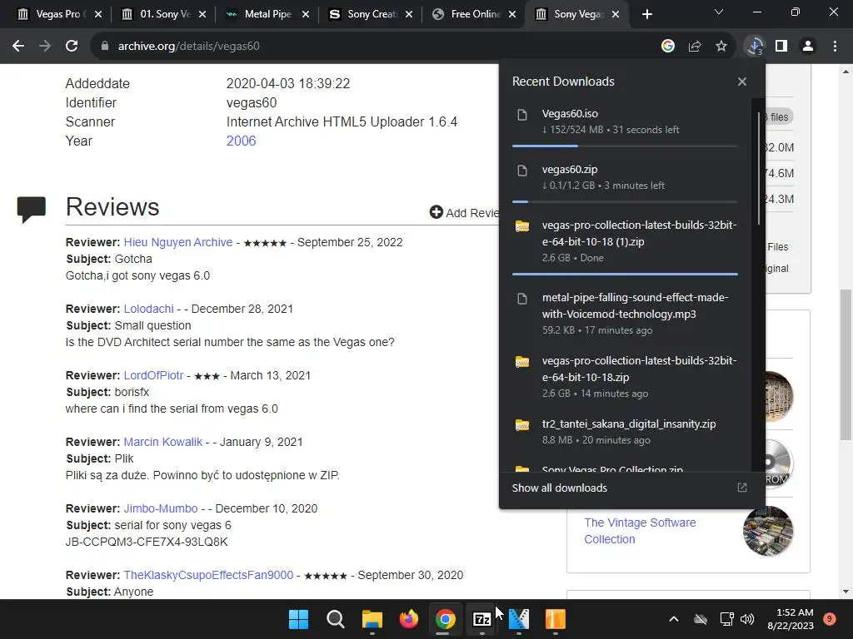
Task: Switch to the Free Online tab
Action: pyautogui.click(x=472, y=14)
